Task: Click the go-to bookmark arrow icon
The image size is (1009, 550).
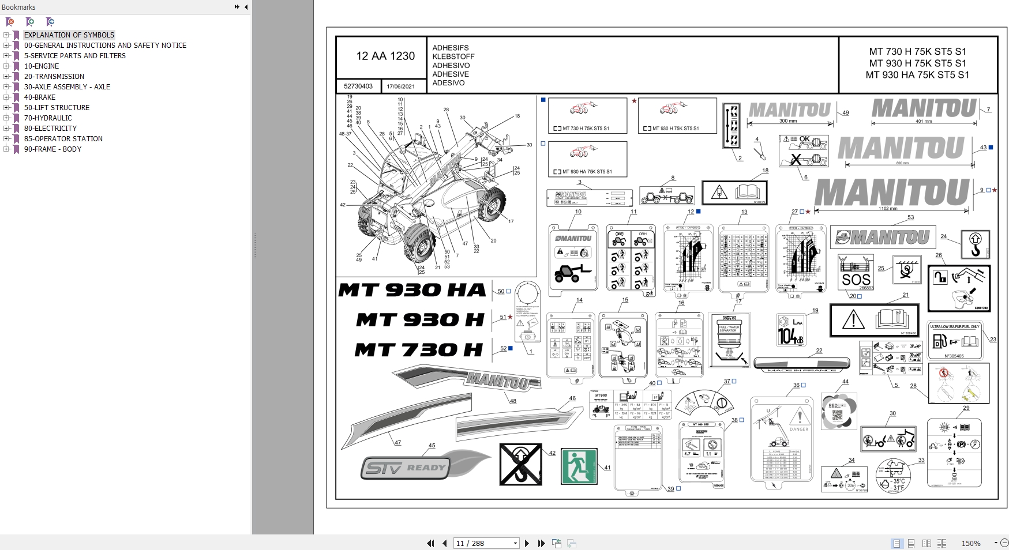Action: click(x=50, y=22)
